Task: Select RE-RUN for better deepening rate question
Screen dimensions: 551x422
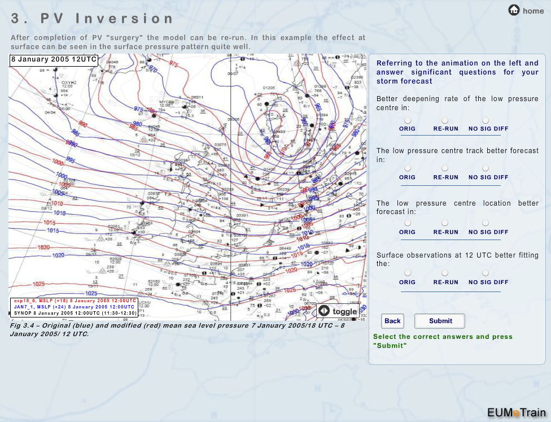Action: (x=445, y=120)
